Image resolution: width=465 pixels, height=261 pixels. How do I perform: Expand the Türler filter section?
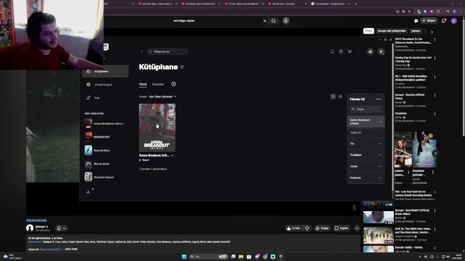coord(366,166)
